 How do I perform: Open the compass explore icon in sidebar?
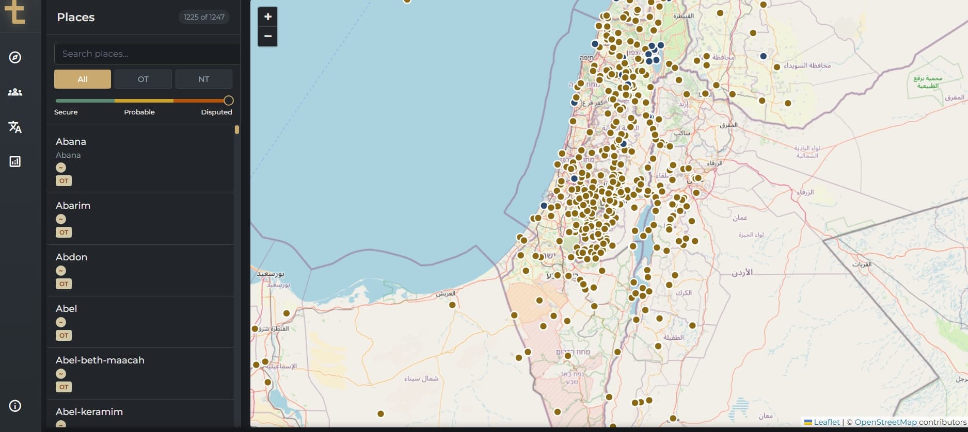[x=15, y=57]
